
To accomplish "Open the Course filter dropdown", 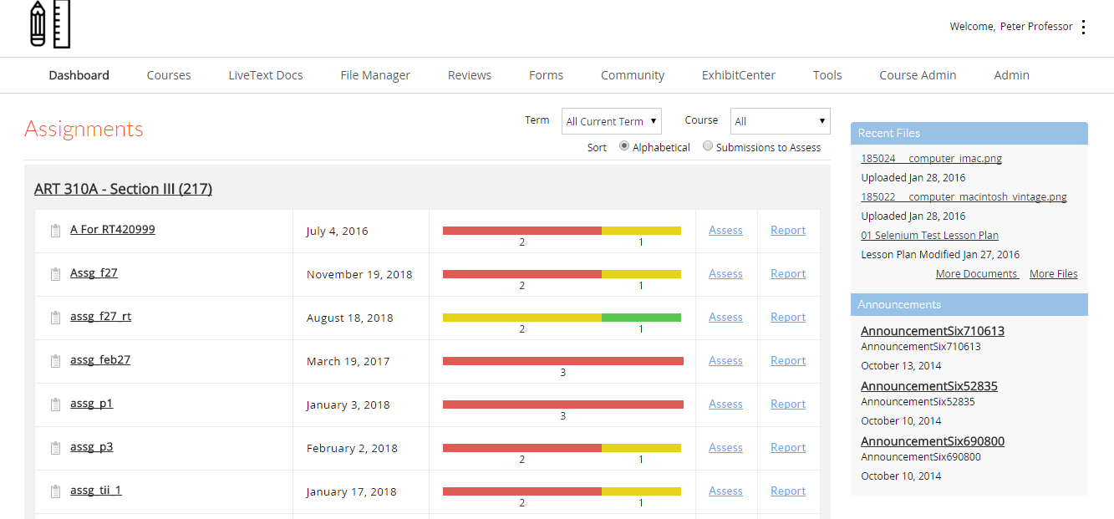I will coord(780,121).
